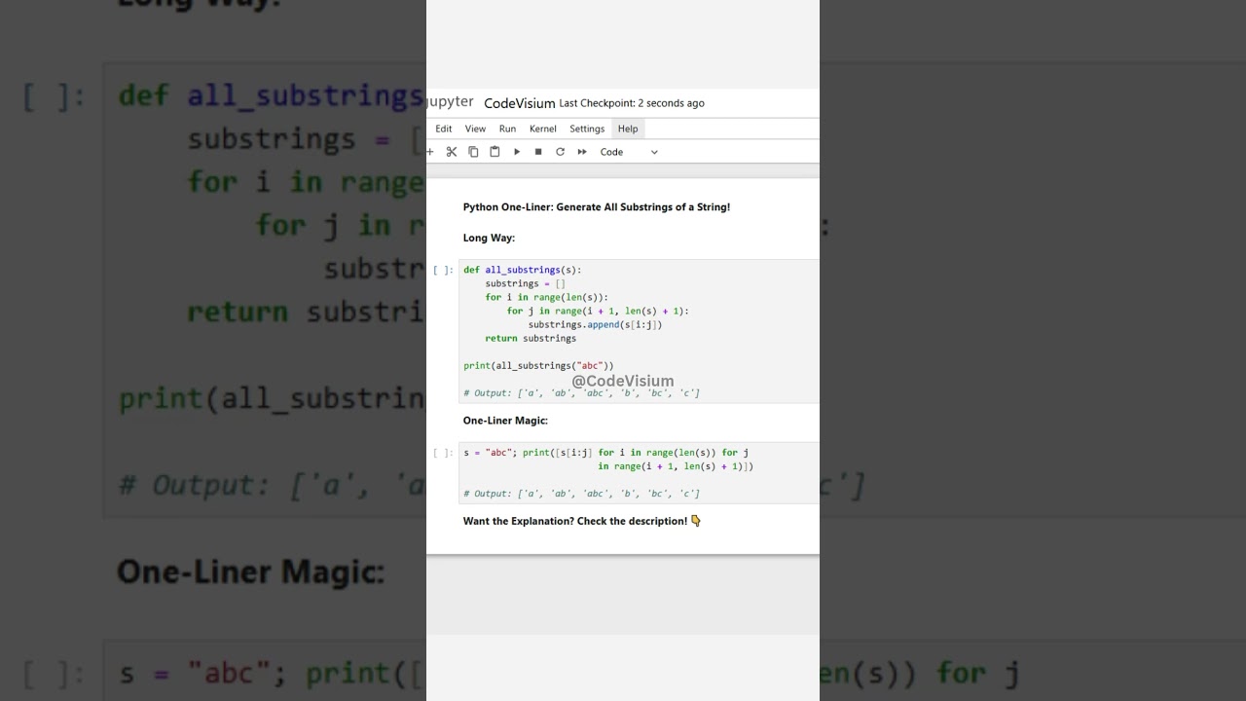Viewport: 1246px width, 701px height.
Task: Open the View menu
Action: (x=475, y=129)
